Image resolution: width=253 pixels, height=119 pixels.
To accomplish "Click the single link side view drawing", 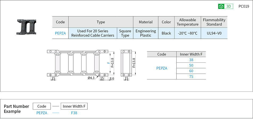I will pyautogui.click(x=126, y=63).
